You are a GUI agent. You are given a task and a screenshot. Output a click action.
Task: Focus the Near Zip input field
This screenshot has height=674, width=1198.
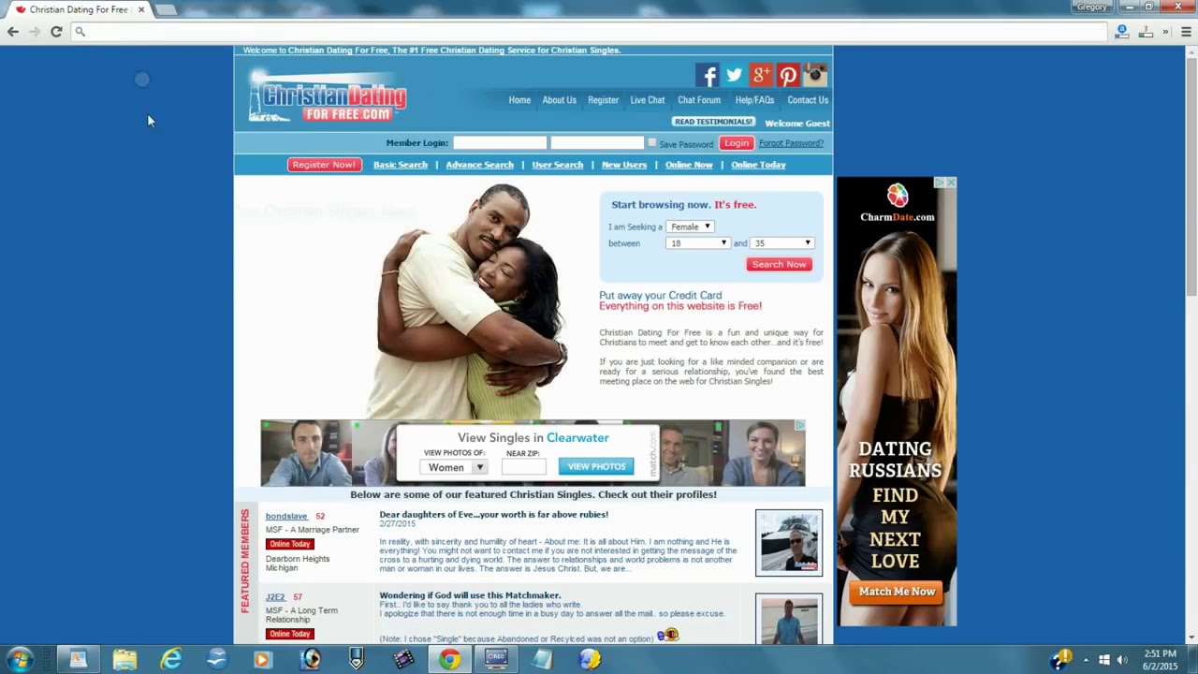pyautogui.click(x=523, y=467)
